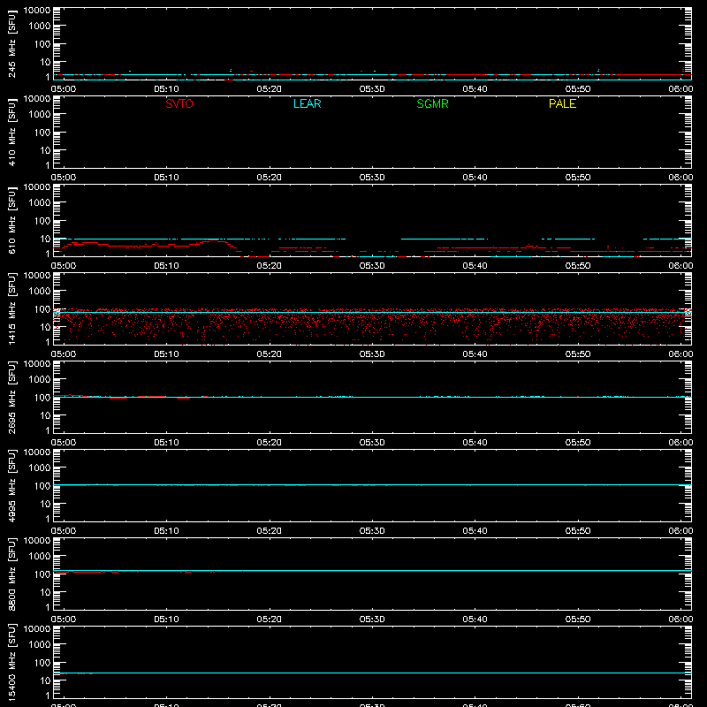This screenshot has height=707, width=707.
Task: Click the 10000 tick on 4995 MHz axis
Action: (37, 452)
